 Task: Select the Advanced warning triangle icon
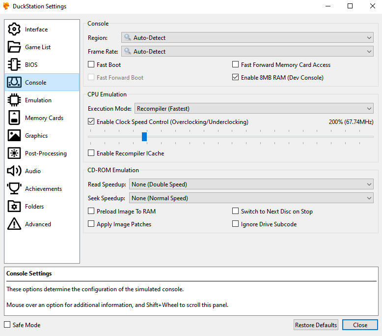14,224
